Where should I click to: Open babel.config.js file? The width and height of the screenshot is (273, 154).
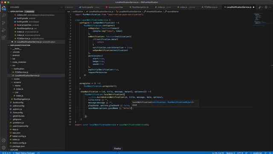(19, 136)
